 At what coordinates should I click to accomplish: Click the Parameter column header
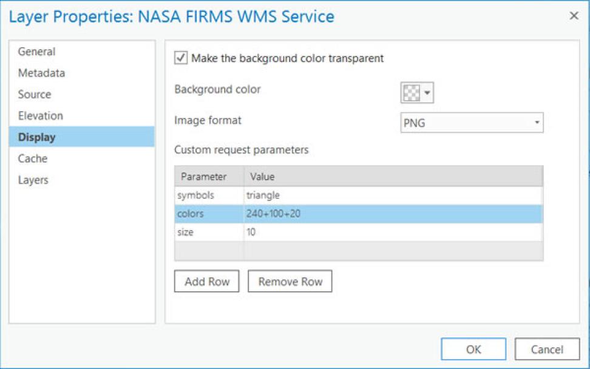click(209, 177)
